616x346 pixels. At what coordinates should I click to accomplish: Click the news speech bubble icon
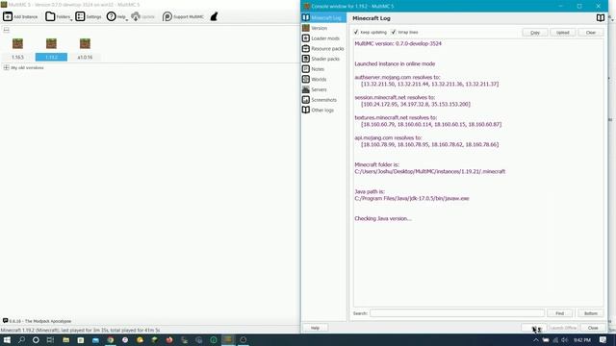point(5,321)
